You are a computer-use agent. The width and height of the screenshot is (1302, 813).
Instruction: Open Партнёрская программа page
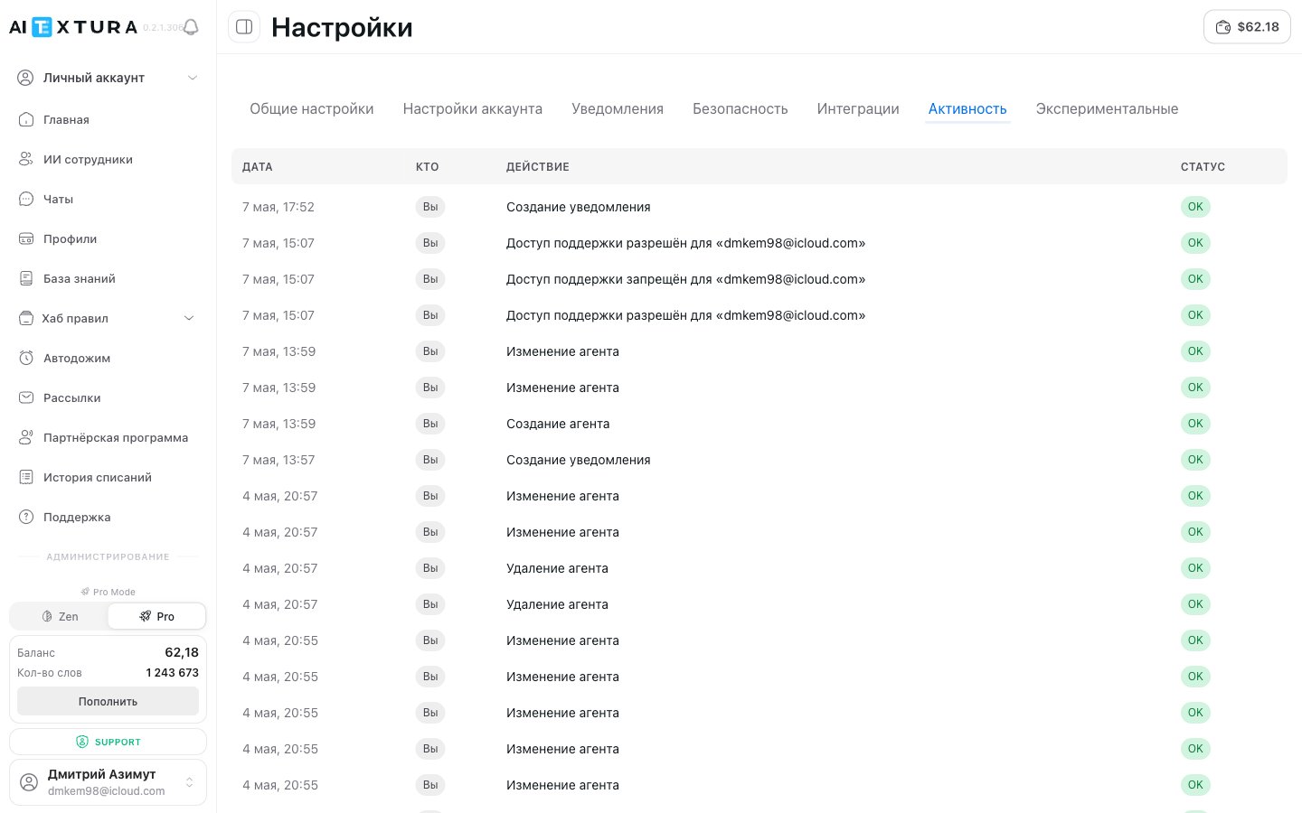pyautogui.click(x=116, y=437)
